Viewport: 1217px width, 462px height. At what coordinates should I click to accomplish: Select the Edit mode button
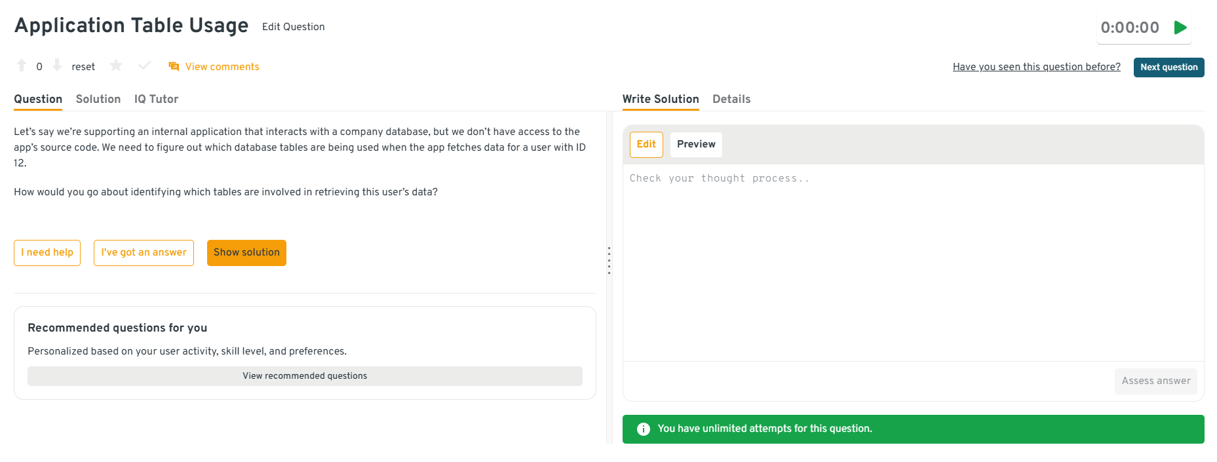click(x=646, y=144)
